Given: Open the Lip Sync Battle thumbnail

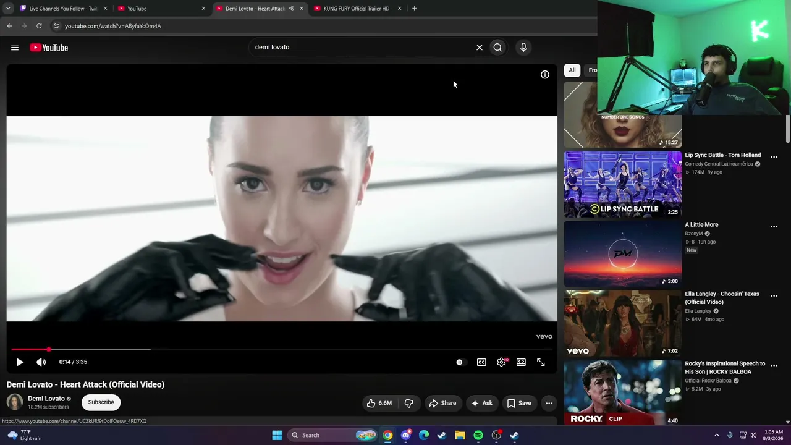Looking at the screenshot, I should pos(623,184).
